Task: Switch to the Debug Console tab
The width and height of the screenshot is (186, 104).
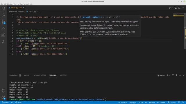Action: pyautogui.click(x=40, y=75)
